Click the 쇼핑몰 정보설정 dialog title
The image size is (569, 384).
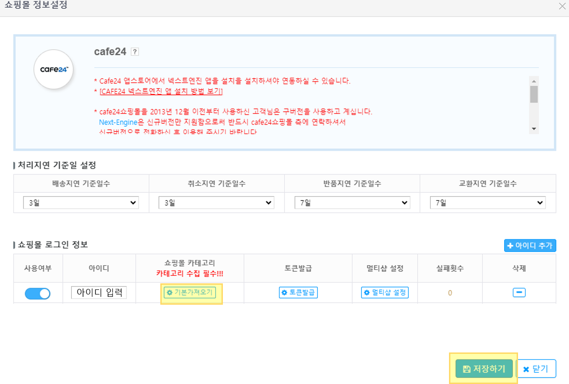(36, 6)
